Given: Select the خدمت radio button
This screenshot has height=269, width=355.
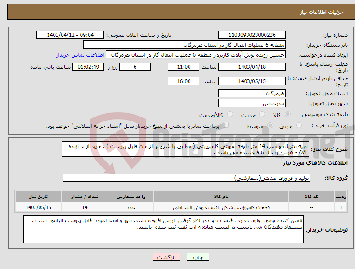Looking at the screenshot, I should pyautogui.click(x=262, y=114).
